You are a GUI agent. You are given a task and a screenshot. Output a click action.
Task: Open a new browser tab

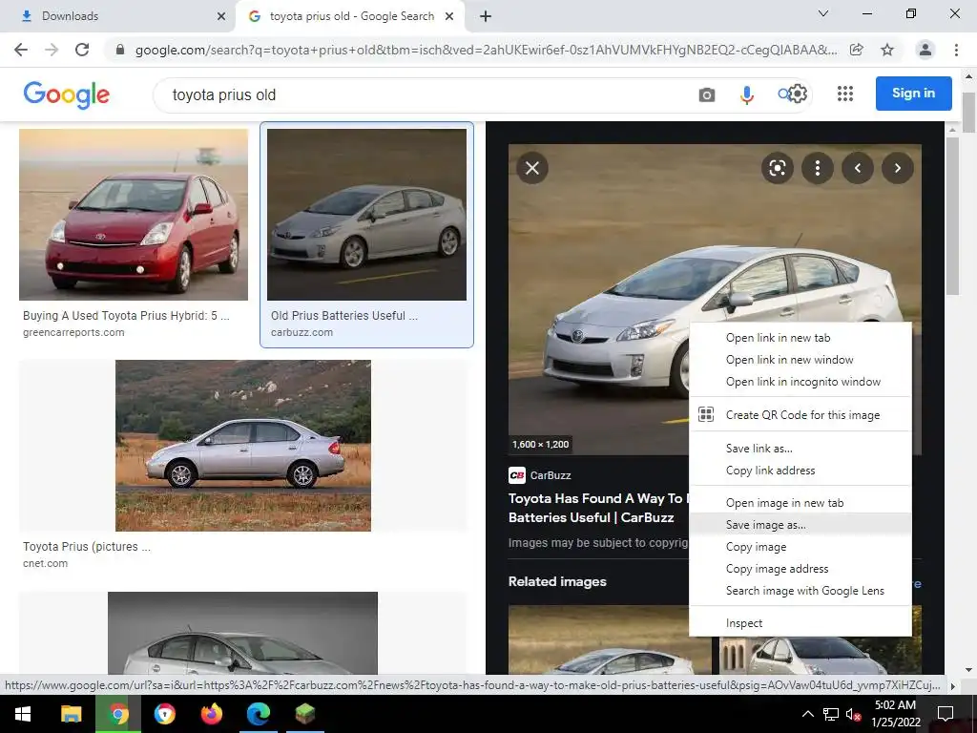pos(486,16)
